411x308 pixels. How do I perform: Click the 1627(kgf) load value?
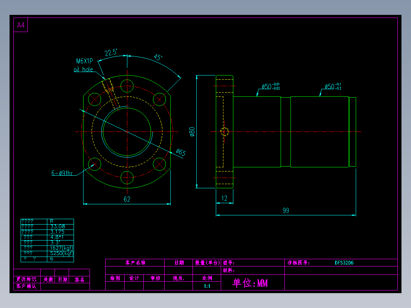coord(62,248)
